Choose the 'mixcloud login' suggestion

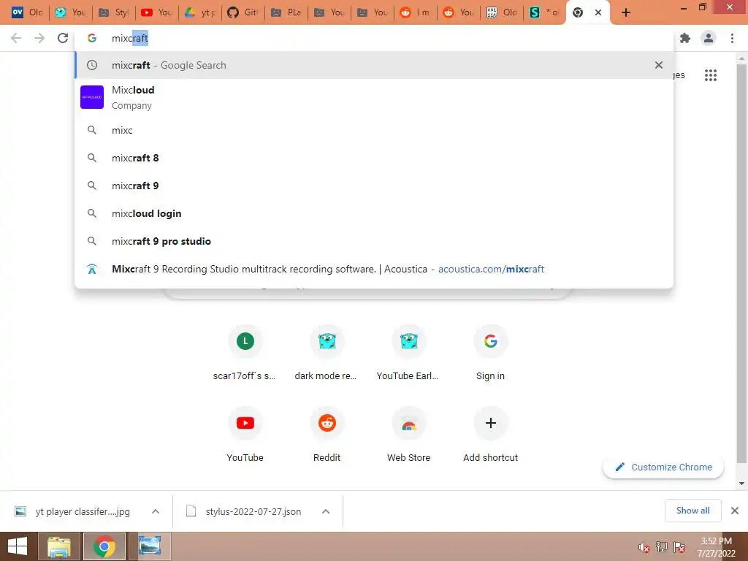pos(374,213)
